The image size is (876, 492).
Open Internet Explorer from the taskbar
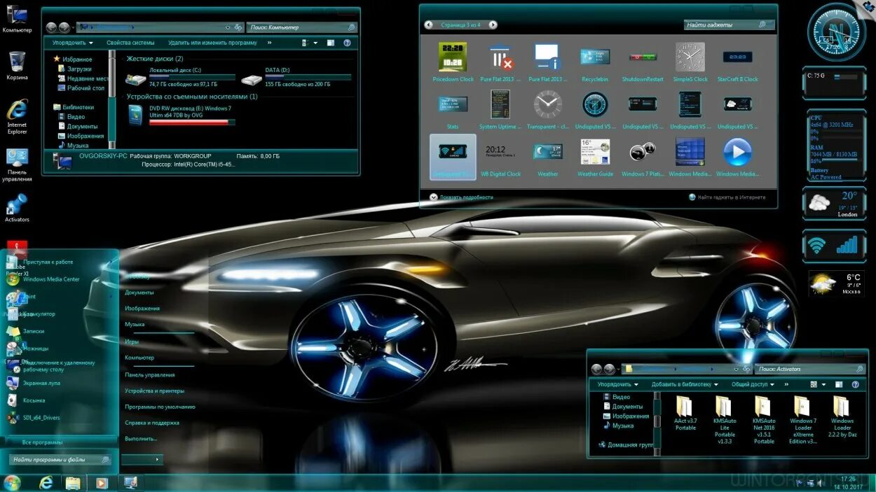click(46, 483)
